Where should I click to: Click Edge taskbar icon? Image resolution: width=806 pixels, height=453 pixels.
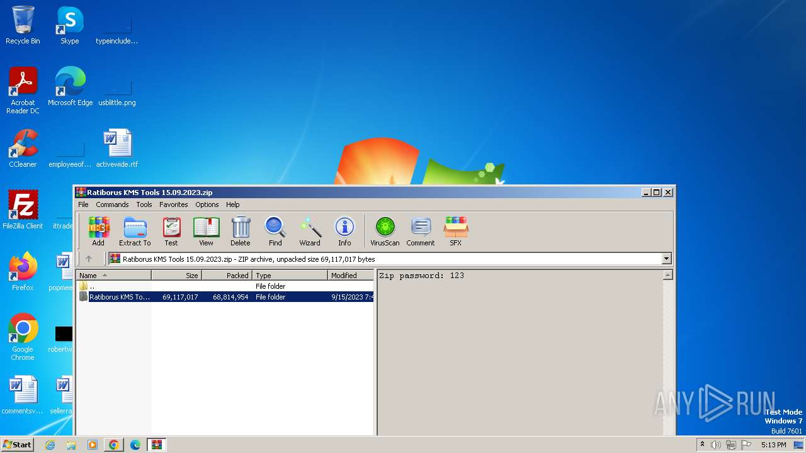click(135, 445)
